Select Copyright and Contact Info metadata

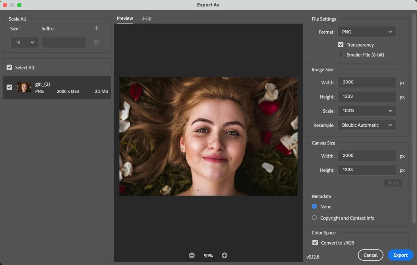coord(314,218)
